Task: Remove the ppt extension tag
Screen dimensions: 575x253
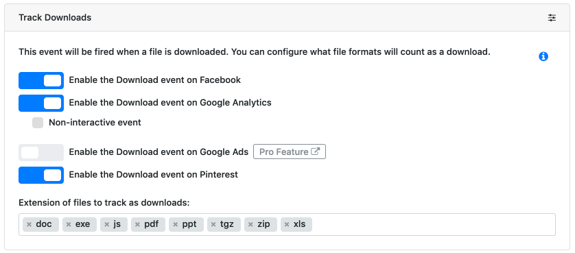Action: (175, 224)
